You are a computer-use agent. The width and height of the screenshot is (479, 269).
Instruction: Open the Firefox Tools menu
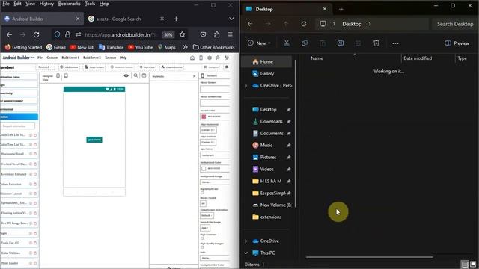pyautogui.click(x=90, y=4)
